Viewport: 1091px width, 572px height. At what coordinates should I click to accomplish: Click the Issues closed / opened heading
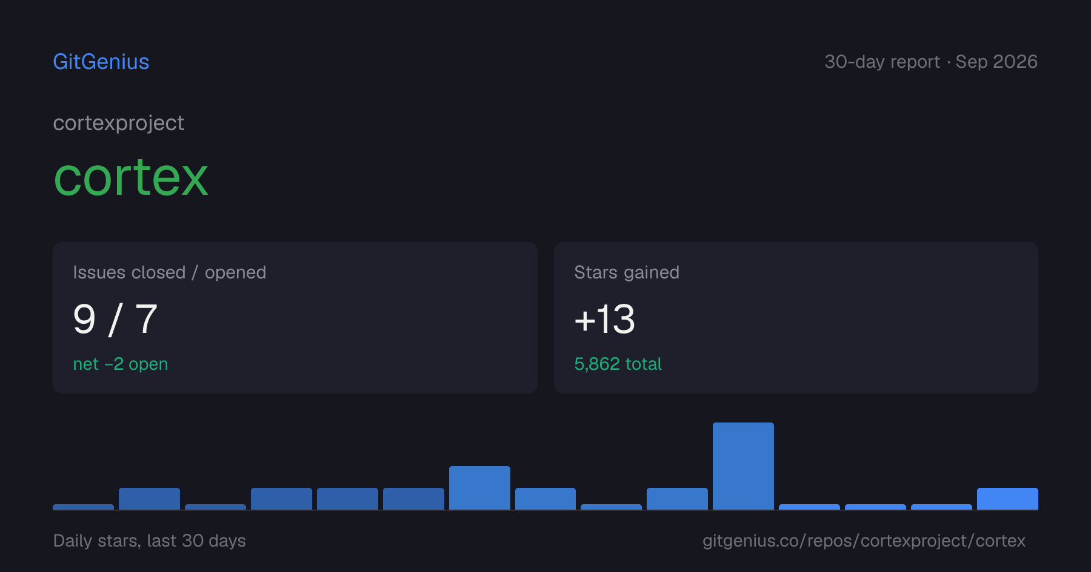pyautogui.click(x=170, y=272)
